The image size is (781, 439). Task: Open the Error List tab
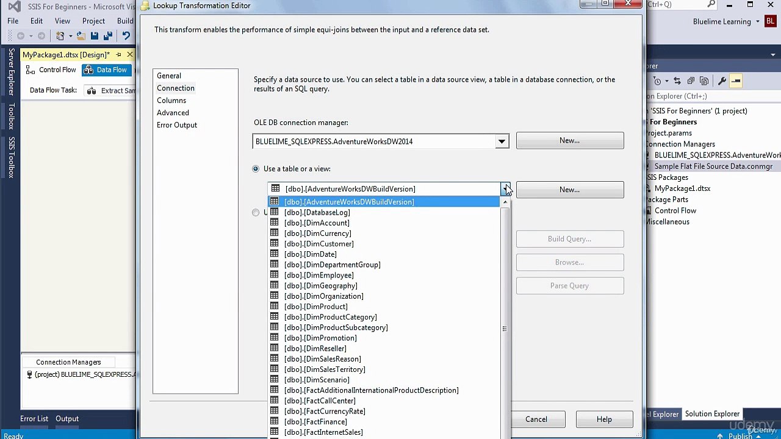point(34,419)
